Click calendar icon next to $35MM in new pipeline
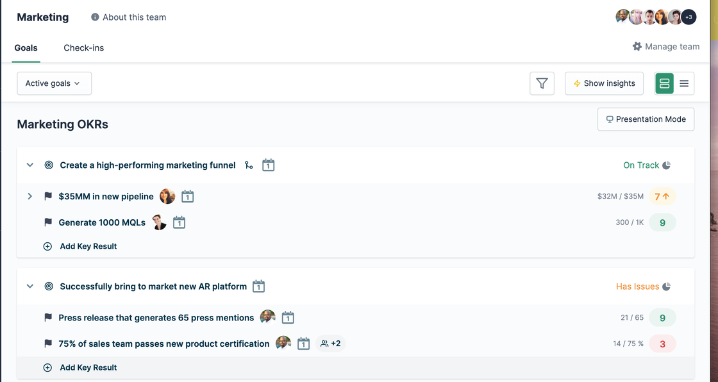Image resolution: width=718 pixels, height=382 pixels. (x=187, y=197)
